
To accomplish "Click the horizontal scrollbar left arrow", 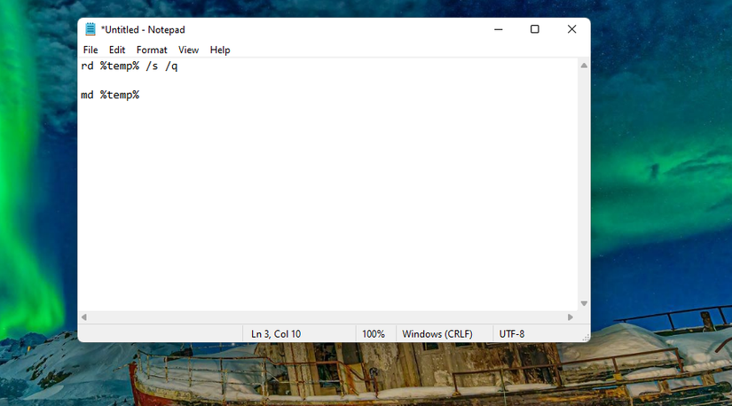I will (x=84, y=316).
